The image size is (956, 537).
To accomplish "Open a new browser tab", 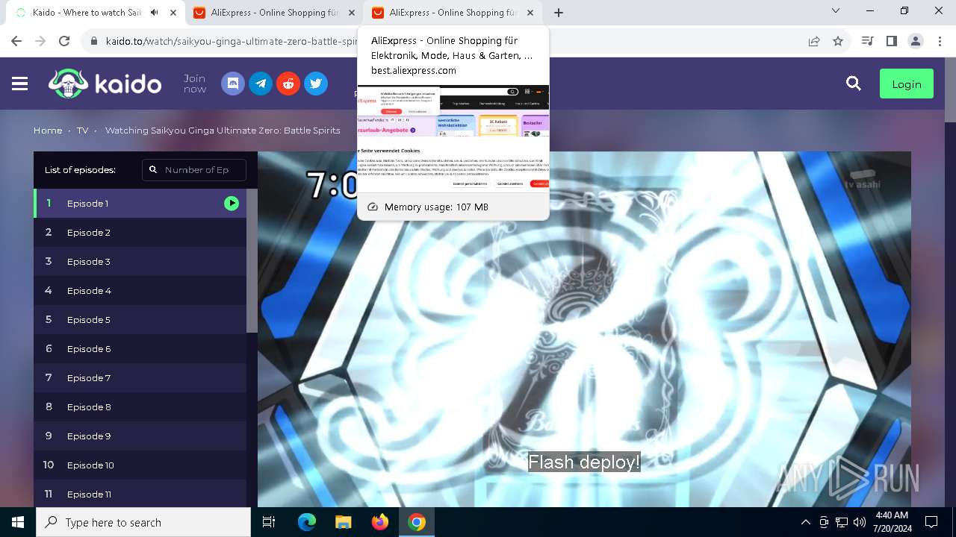I will (x=559, y=13).
